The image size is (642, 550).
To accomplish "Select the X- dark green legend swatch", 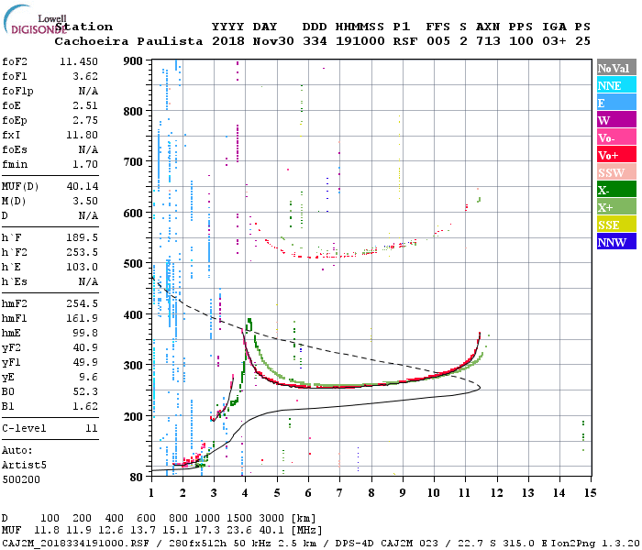I will [616, 190].
